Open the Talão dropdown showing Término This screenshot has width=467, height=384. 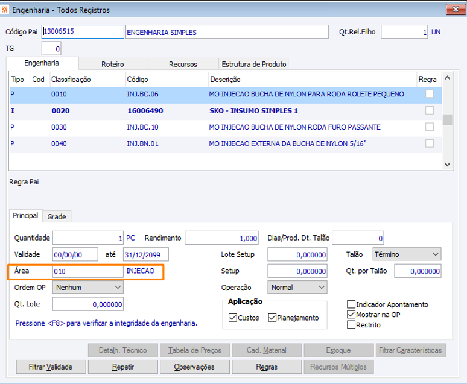(407, 254)
